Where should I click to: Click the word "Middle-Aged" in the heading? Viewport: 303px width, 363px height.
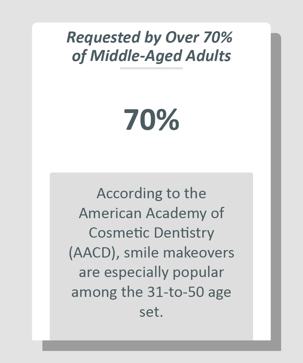click(x=135, y=56)
